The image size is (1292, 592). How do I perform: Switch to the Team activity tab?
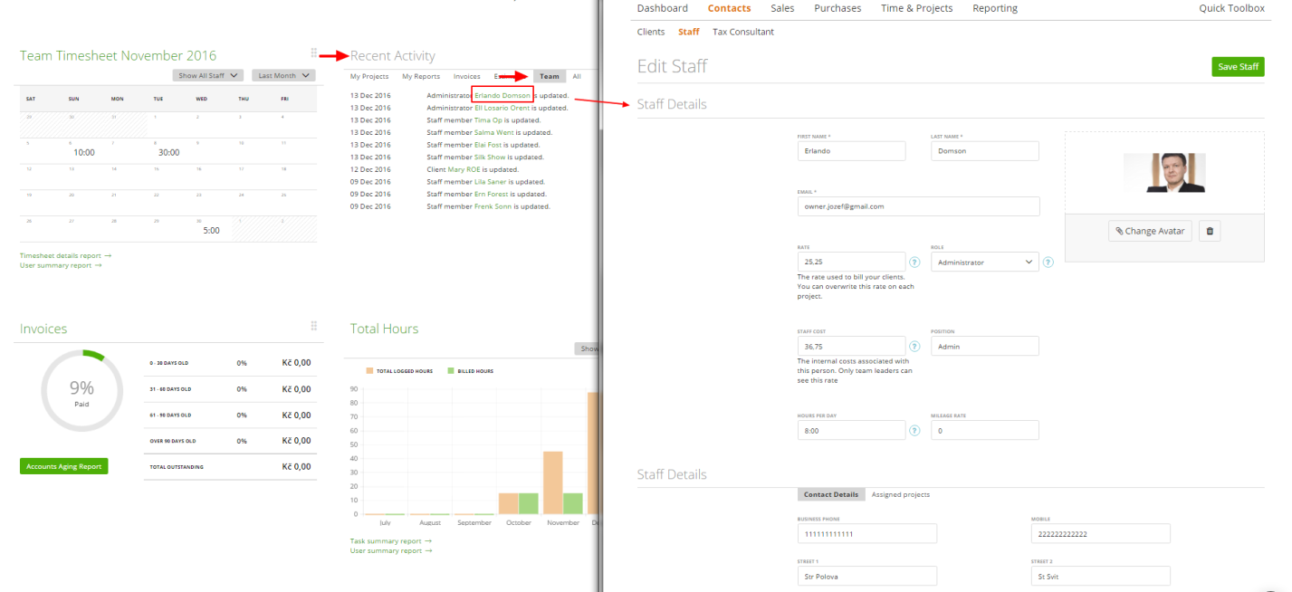point(550,77)
